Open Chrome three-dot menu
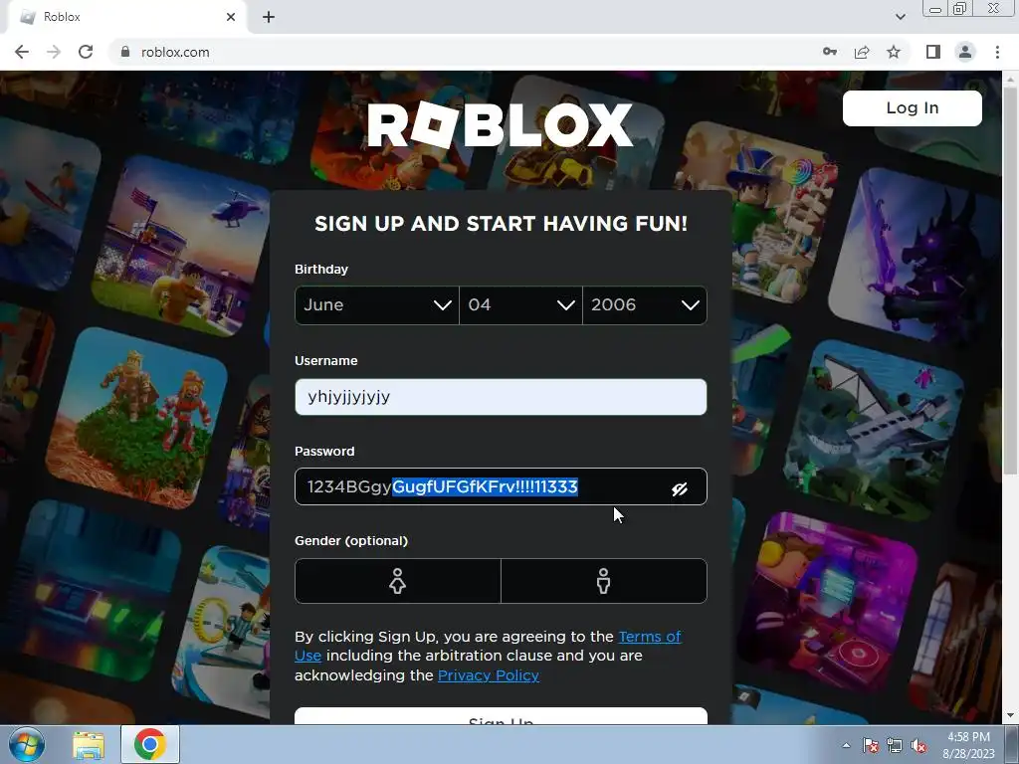 (x=997, y=52)
